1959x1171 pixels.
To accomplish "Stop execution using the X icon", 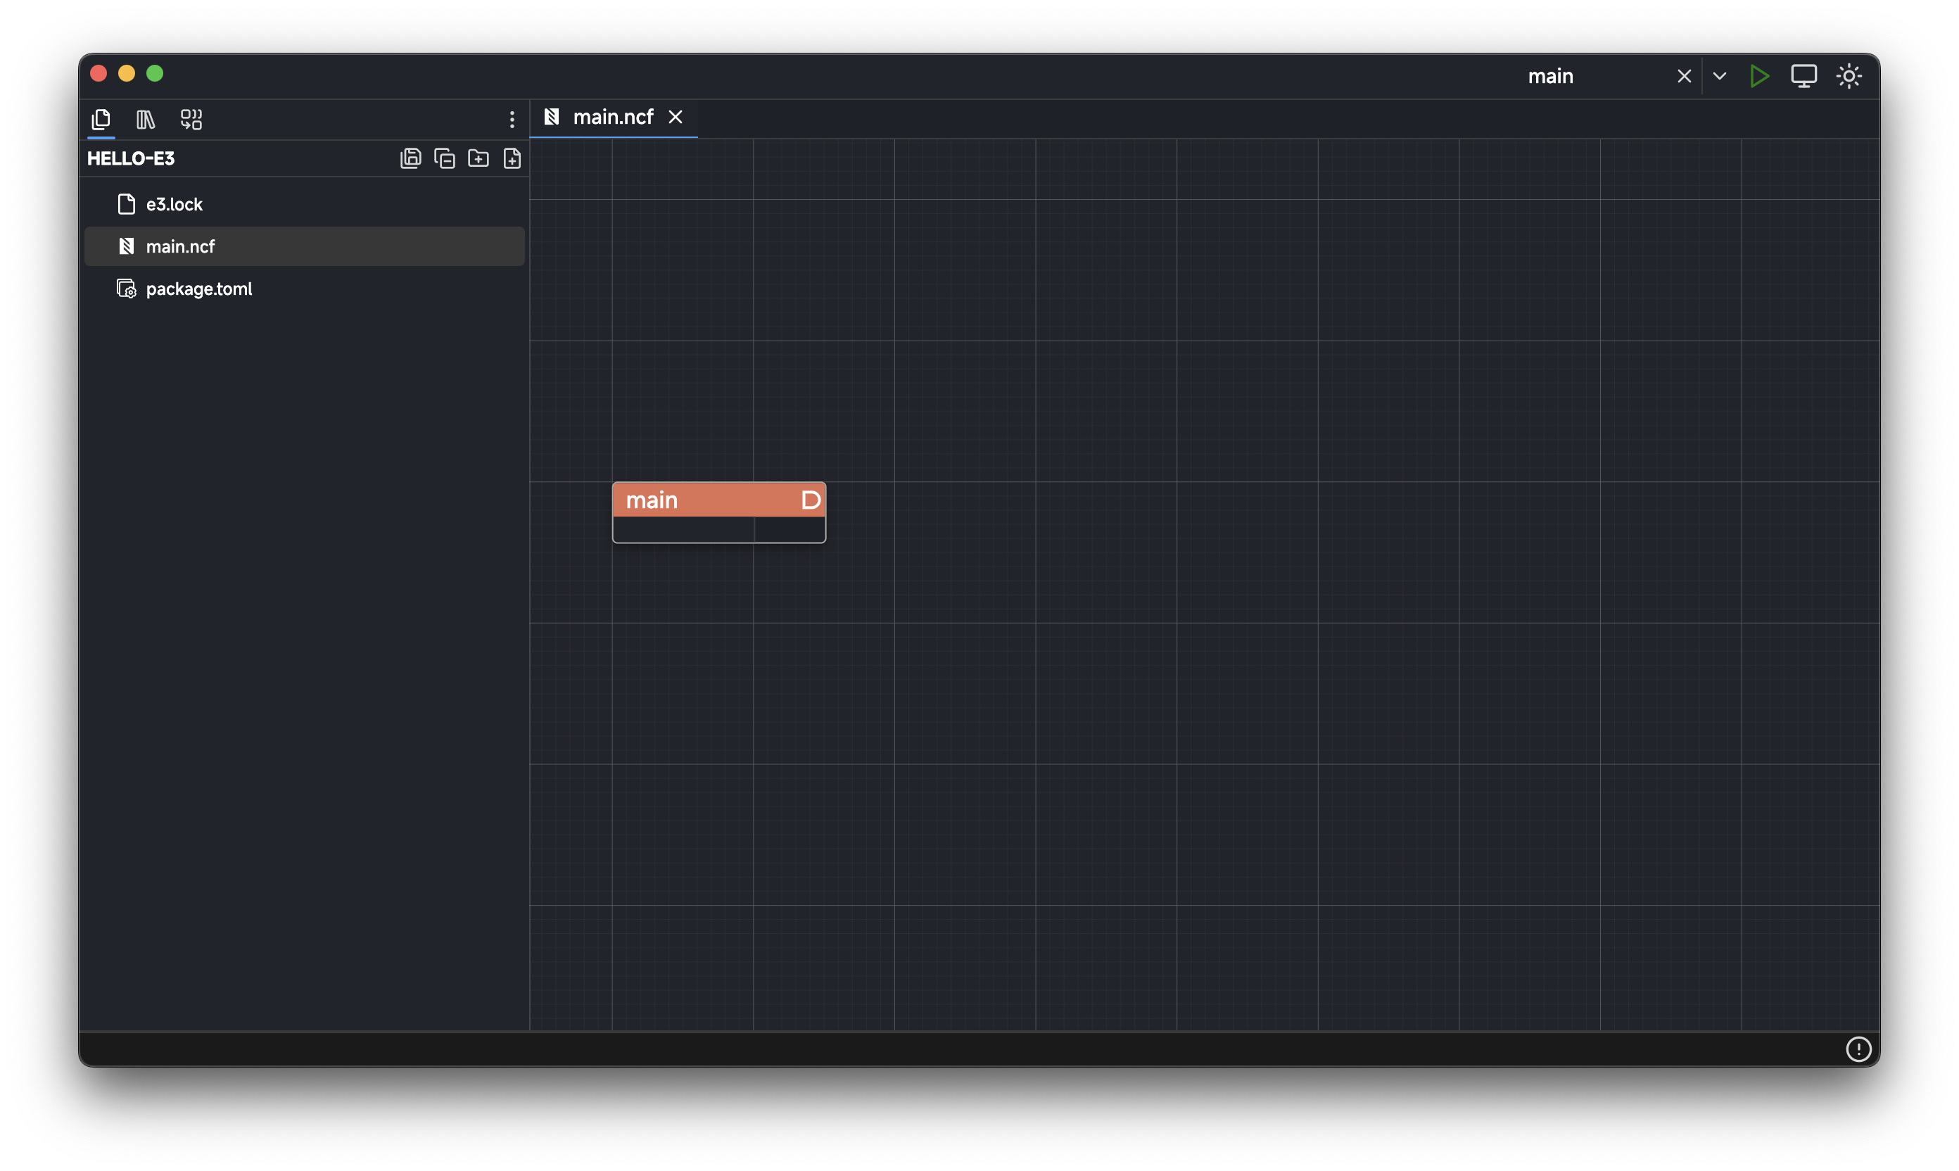I will (x=1684, y=76).
